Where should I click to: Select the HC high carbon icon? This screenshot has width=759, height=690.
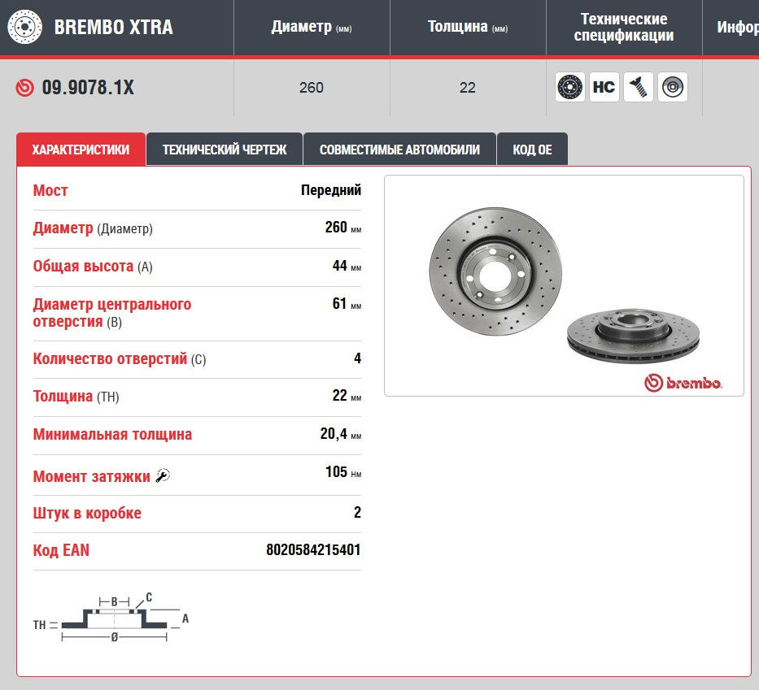click(x=604, y=87)
